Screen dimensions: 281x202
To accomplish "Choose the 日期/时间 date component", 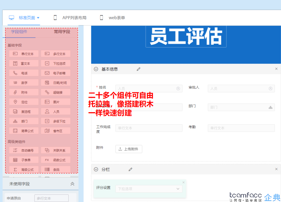I will 56,83.
